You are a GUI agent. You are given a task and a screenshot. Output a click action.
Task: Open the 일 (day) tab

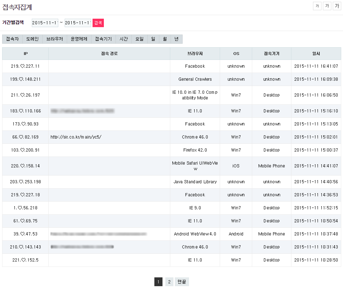pos(153,39)
